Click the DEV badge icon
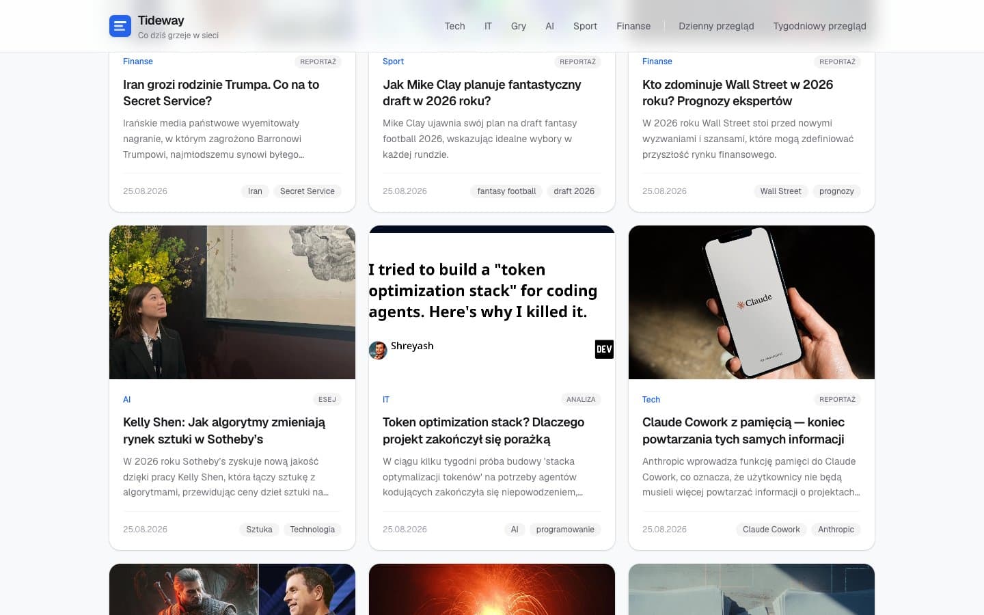 coord(604,349)
